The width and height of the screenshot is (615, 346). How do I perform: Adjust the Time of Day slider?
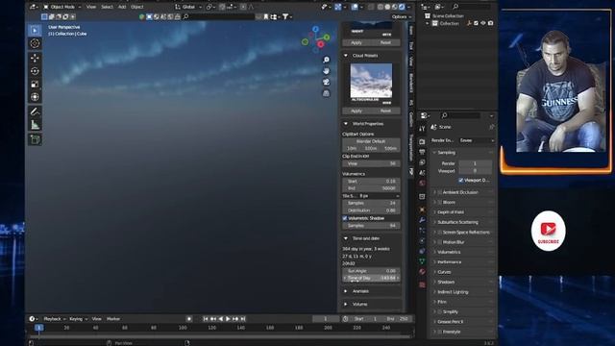point(371,278)
